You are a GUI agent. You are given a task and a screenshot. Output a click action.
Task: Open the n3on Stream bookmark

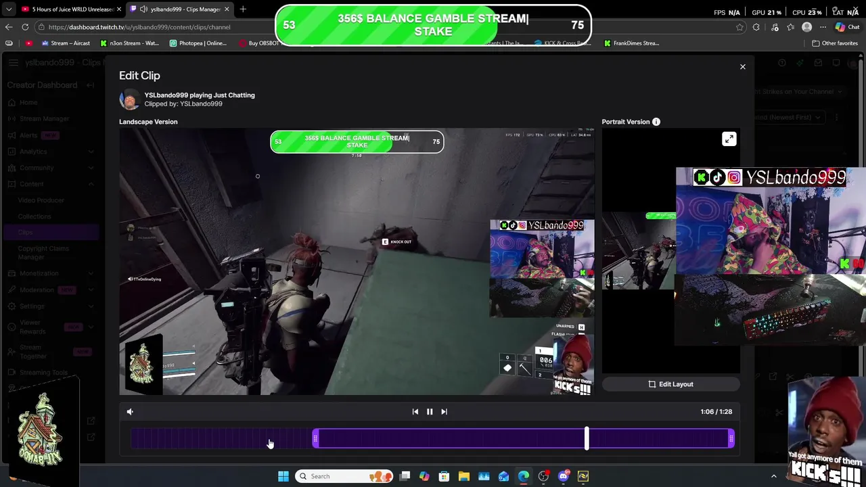[x=129, y=43]
